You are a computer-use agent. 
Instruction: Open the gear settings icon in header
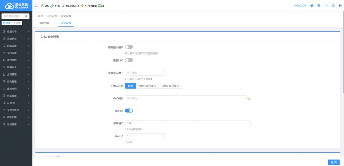[333, 6]
